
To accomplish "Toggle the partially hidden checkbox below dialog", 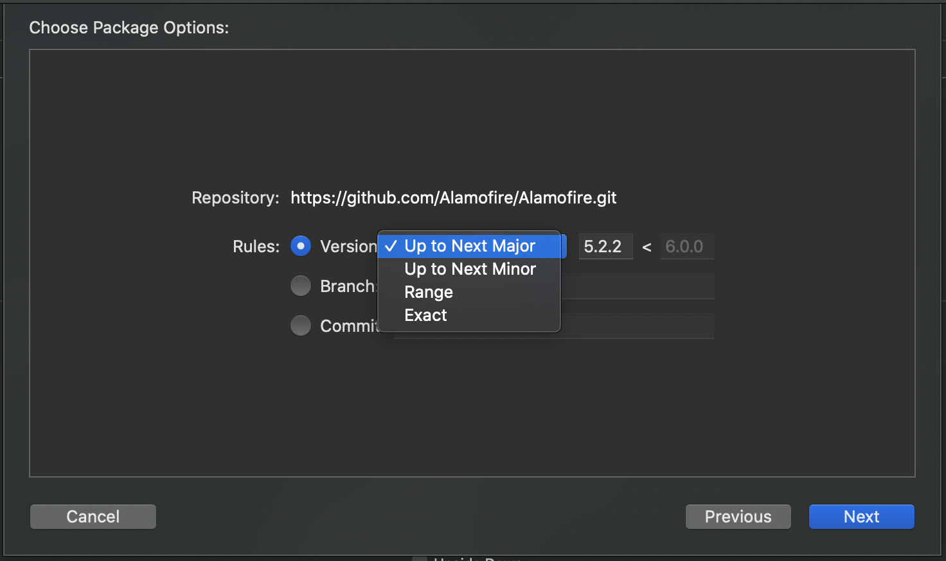I will [x=420, y=558].
